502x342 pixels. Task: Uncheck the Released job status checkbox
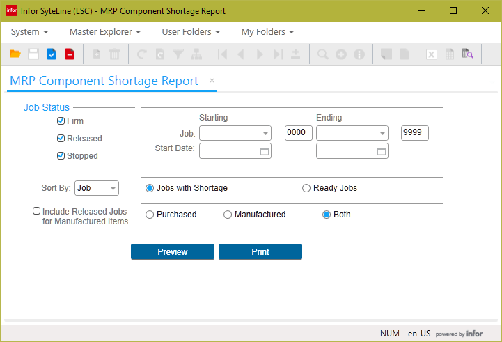coord(61,139)
